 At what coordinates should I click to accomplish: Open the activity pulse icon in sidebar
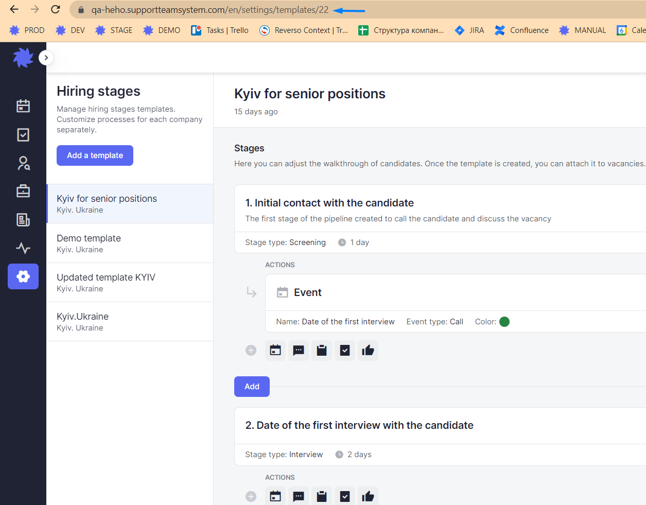pos(23,248)
